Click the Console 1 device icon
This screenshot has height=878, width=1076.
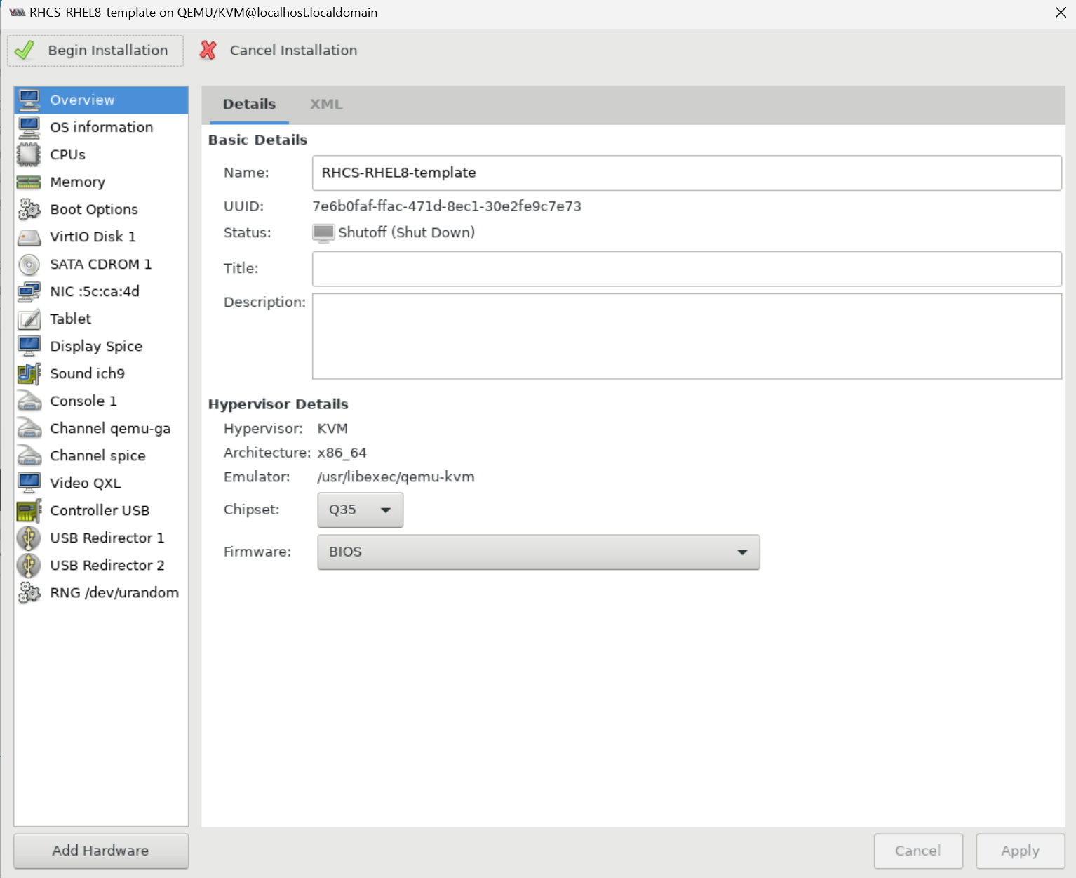29,401
